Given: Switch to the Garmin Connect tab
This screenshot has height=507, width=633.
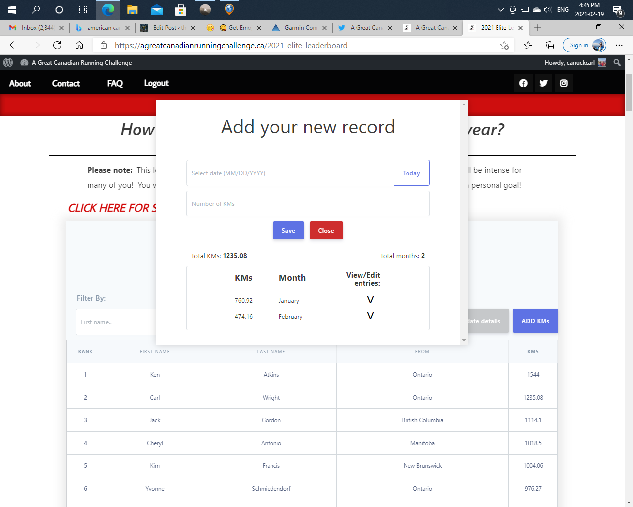Looking at the screenshot, I should point(300,28).
